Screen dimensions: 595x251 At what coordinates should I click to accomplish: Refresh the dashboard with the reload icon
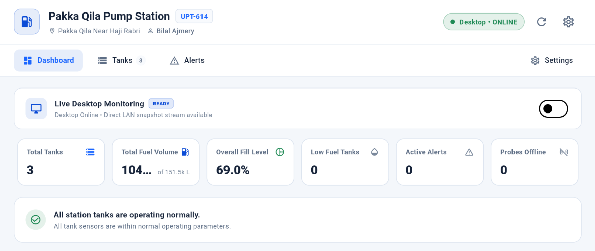coord(542,22)
